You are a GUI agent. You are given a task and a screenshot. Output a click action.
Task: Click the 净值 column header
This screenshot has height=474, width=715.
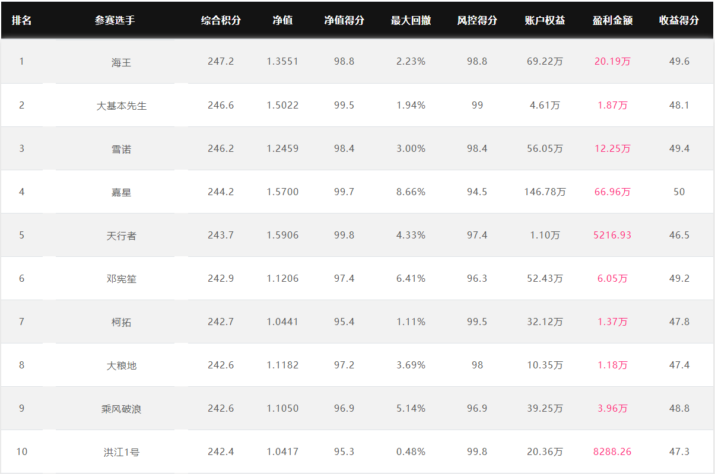click(282, 20)
